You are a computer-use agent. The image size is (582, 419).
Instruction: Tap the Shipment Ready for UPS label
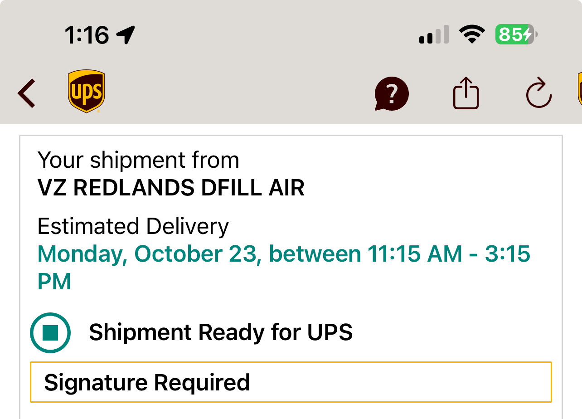tap(221, 332)
